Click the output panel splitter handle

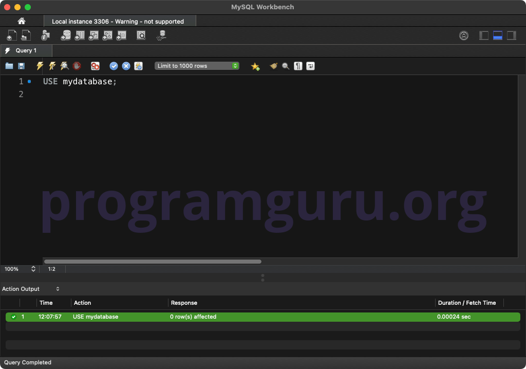click(262, 278)
